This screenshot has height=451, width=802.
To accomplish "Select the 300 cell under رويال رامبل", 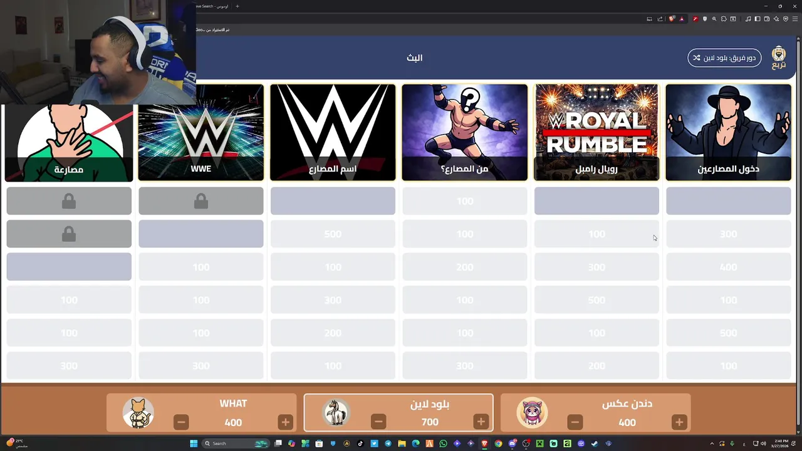I will (596, 267).
